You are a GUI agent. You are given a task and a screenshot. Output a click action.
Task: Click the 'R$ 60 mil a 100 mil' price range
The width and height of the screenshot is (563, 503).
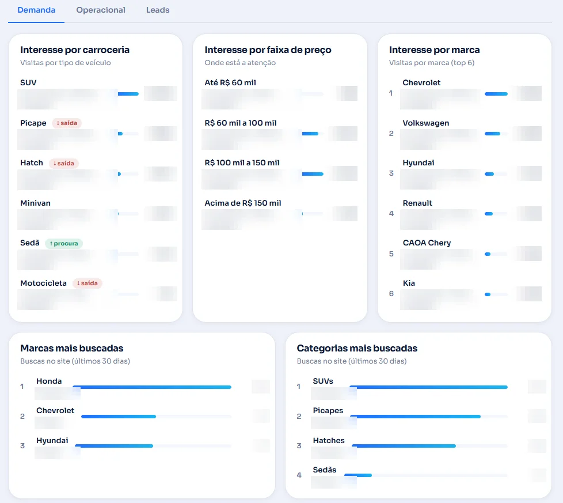241,123
